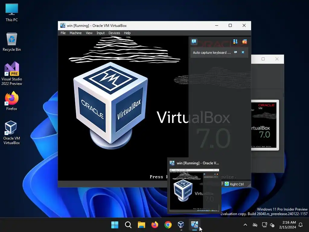
Task: Select the Firefox desktop shortcut
Action: coord(12,101)
